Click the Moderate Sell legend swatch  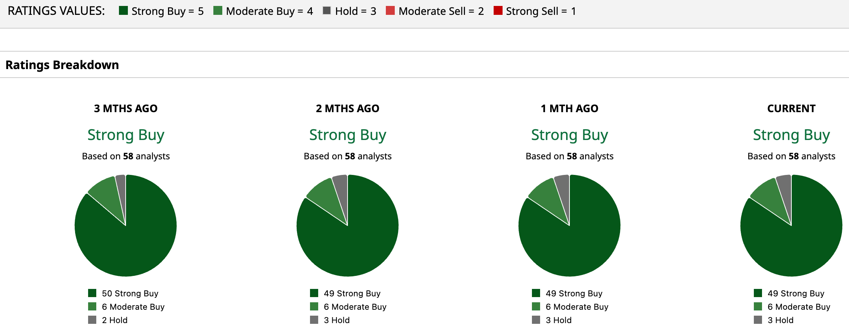pos(390,10)
